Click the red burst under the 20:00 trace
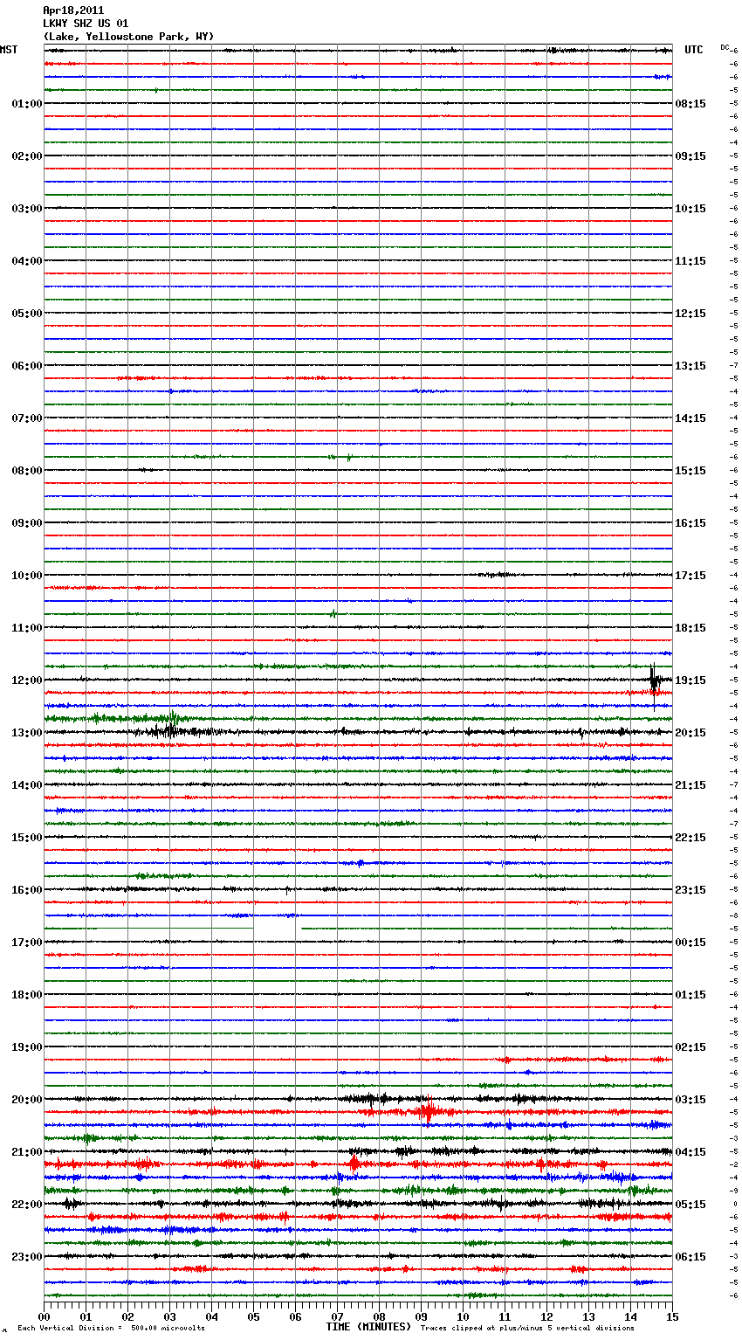This screenshot has width=742, height=1340. tap(427, 1112)
